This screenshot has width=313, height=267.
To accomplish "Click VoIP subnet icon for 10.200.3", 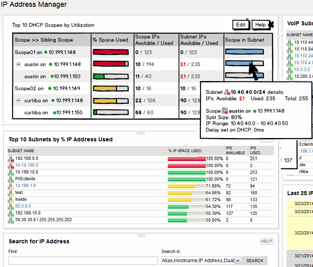I will [290, 77].
